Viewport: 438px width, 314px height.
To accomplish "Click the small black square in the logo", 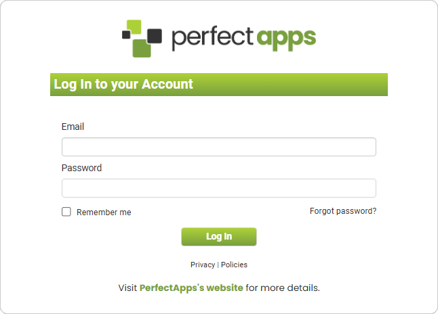I will (x=125, y=35).
